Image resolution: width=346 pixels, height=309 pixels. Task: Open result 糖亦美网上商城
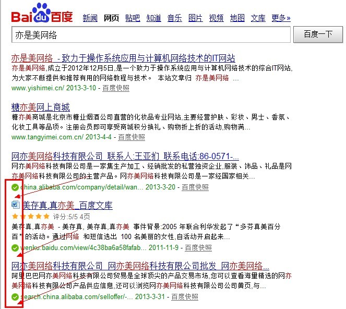coord(41,108)
